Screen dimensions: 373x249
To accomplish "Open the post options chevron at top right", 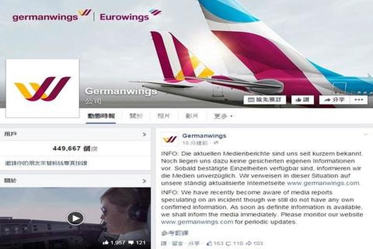I will (x=366, y=135).
